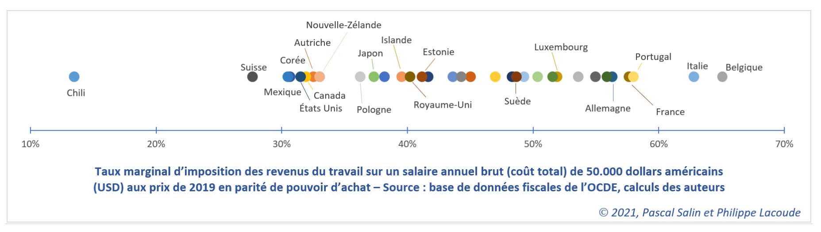The height and width of the screenshot is (232, 821).
Task: Click the Chili data point
Action: 74,77
